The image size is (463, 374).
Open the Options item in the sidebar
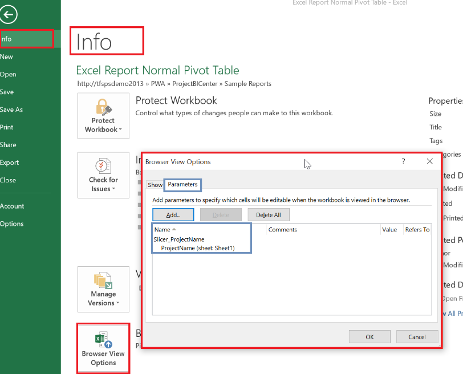tap(12, 223)
